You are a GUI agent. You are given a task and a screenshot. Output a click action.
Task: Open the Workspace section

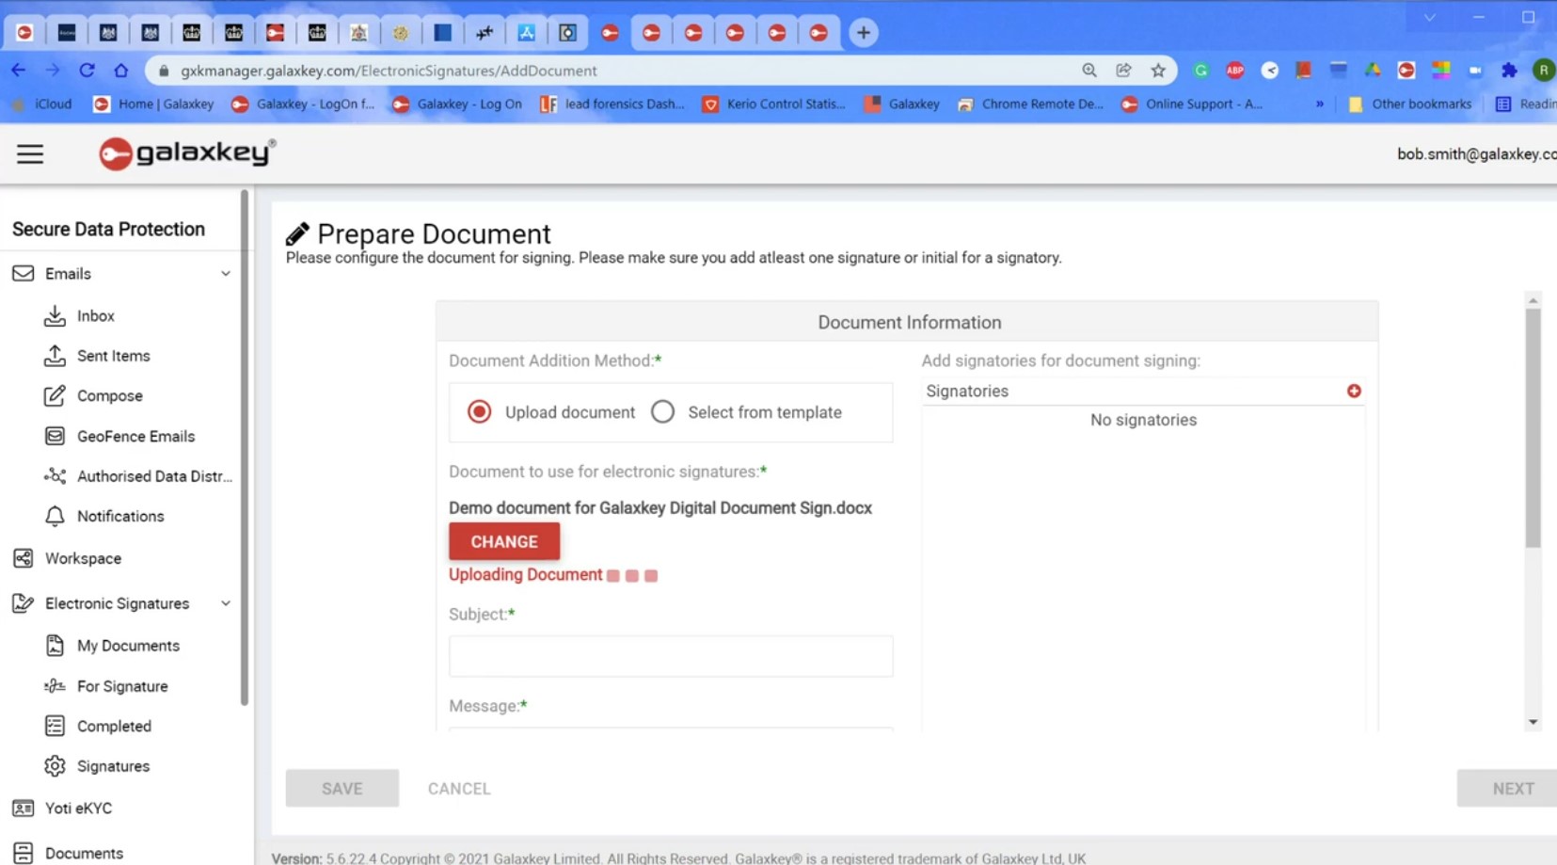click(83, 557)
